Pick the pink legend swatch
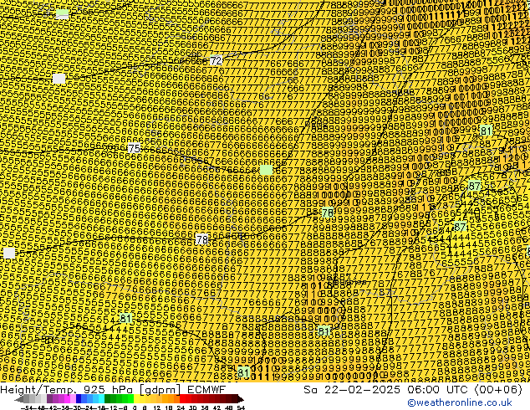Image resolution: width=530 pixels, height=410 pixels. click(73, 399)
